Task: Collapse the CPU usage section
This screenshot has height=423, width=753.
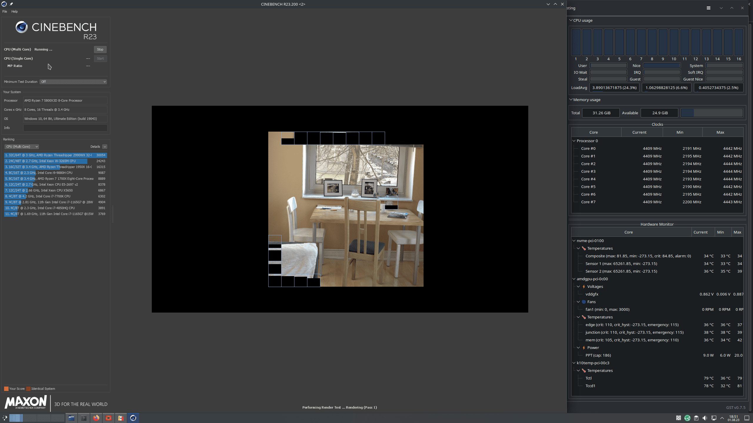Action: (571, 20)
